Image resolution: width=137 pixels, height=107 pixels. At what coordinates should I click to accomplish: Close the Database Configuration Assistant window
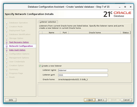[131, 7]
